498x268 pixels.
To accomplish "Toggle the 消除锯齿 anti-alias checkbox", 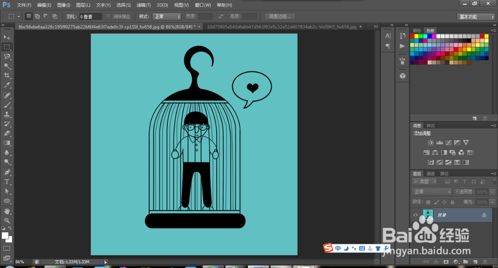I will click(108, 16).
